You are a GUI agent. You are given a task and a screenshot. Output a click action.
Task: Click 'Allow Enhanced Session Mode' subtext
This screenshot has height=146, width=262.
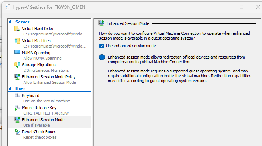coord(50,82)
